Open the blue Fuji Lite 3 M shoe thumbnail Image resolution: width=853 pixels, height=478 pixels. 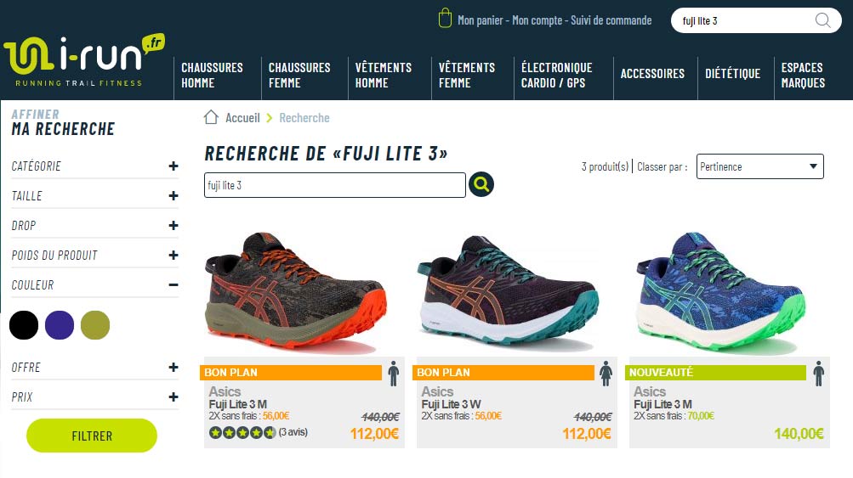[x=721, y=292]
